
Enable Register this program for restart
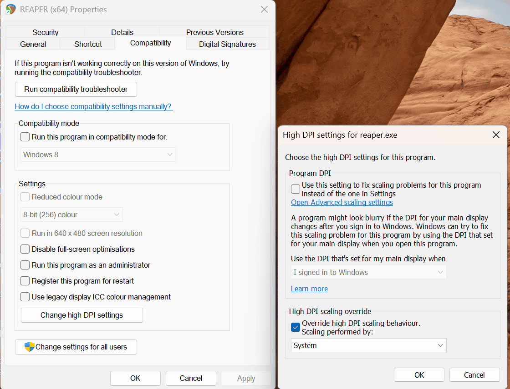coord(25,281)
